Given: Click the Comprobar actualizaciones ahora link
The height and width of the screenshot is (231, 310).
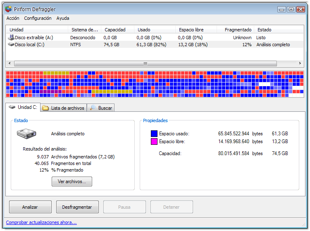Looking at the screenshot, I should point(41,222).
